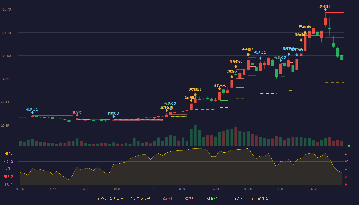Click the 127.18 price axis label
359x205 pixels.
6,33
